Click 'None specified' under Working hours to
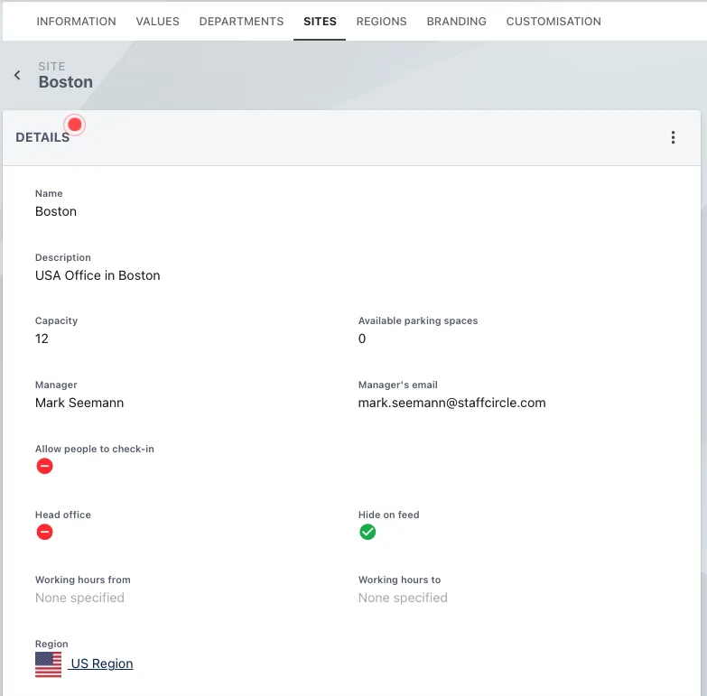 pos(403,598)
